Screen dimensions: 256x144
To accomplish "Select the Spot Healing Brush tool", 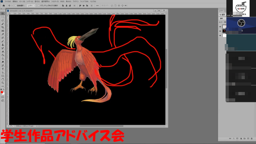I will click(x=3, y=38).
